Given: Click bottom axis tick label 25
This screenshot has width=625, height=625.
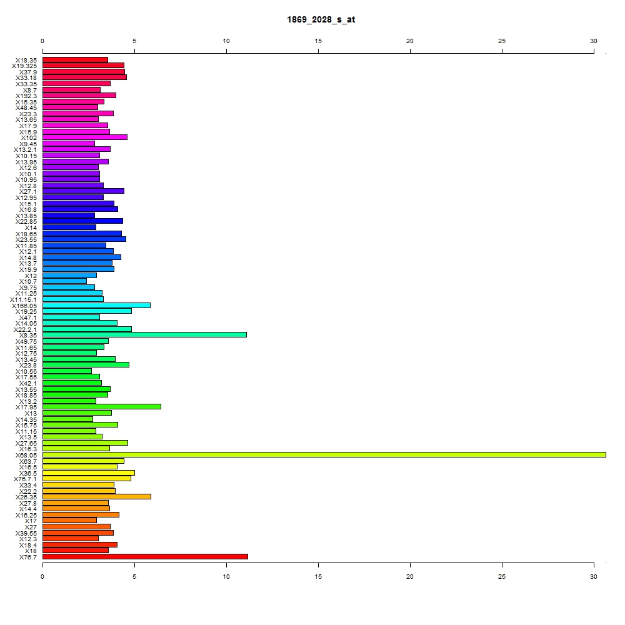Looking at the screenshot, I should pyautogui.click(x=502, y=577).
